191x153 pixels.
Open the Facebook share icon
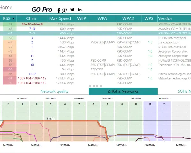59,11
